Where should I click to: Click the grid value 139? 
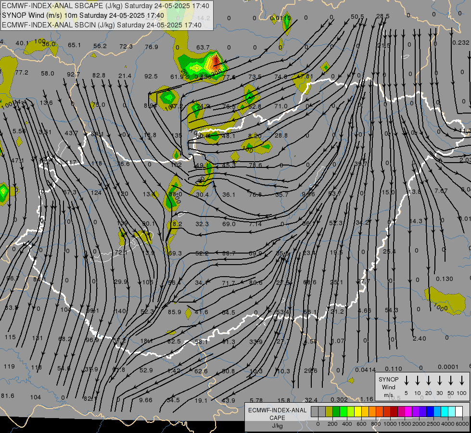122,223
